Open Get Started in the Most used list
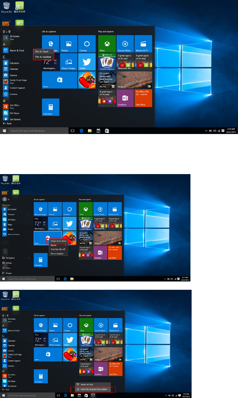Viewport: 238px width, 398px height. [9, 209]
